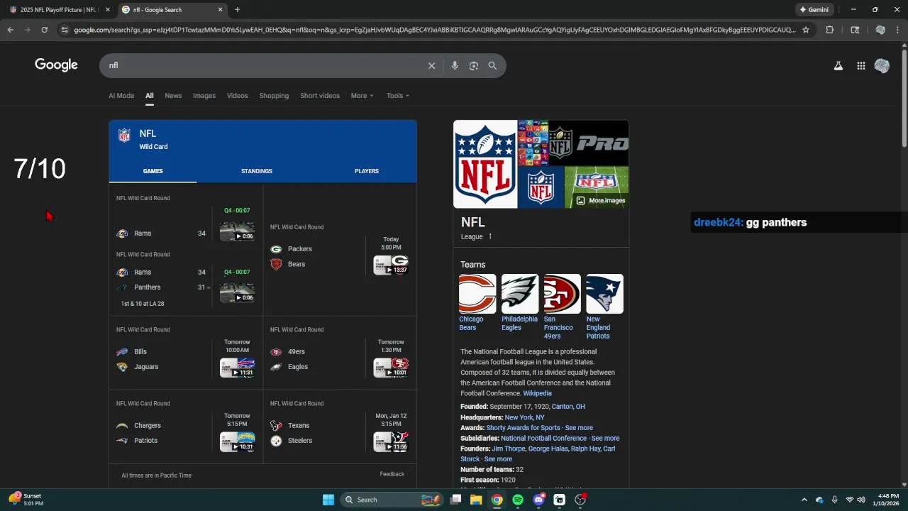Open National Football Conference link

pos(543,439)
